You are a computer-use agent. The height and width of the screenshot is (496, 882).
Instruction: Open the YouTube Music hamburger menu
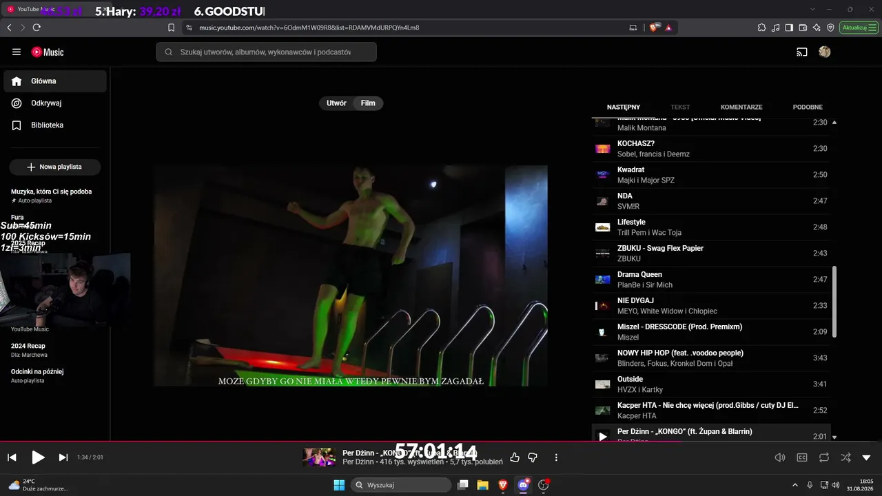[17, 52]
